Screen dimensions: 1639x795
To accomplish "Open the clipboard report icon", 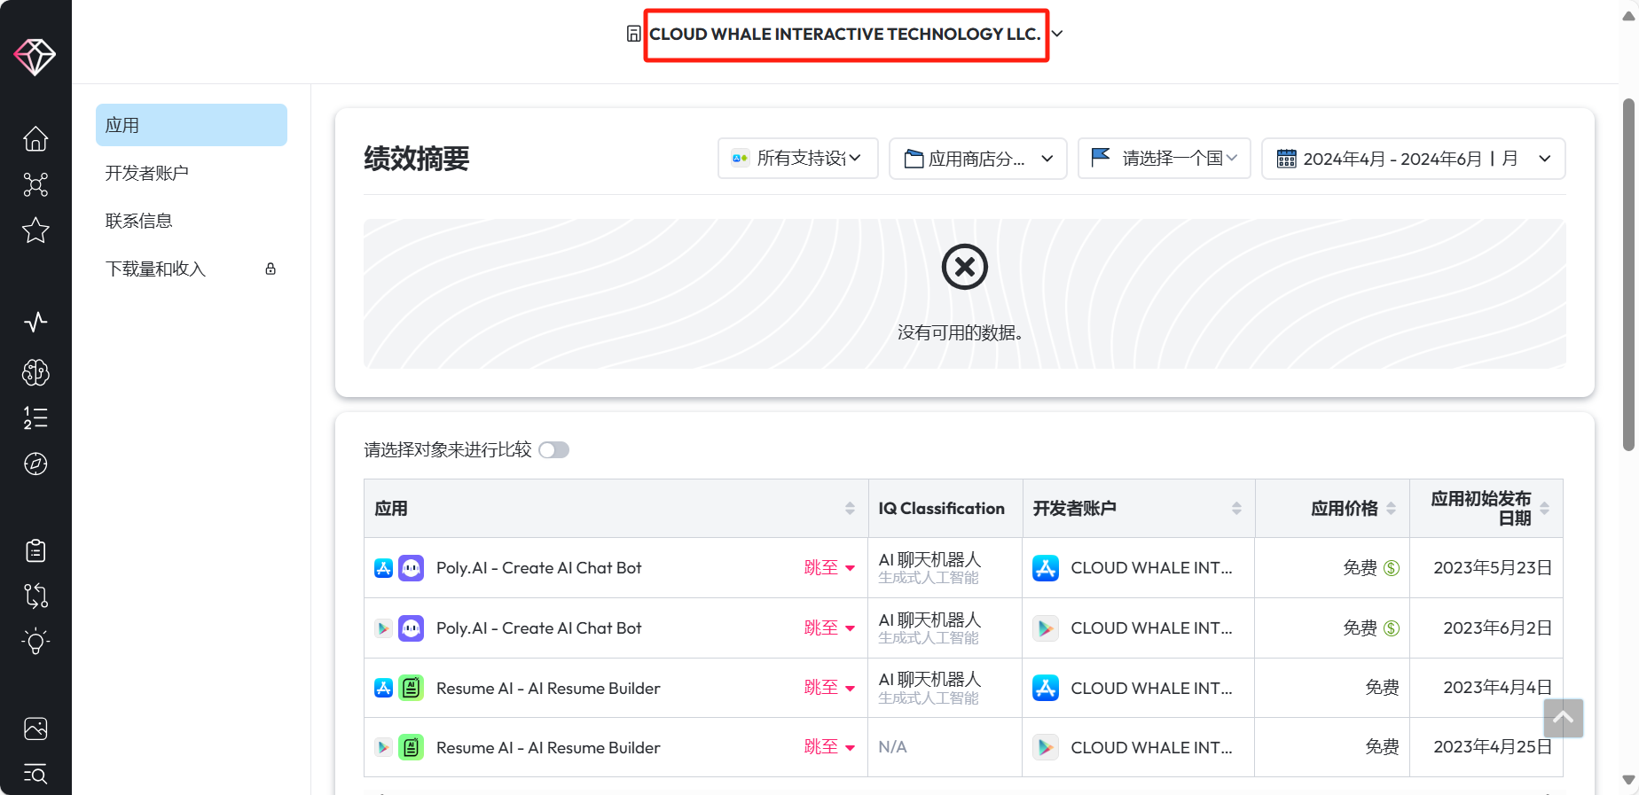I will (35, 550).
